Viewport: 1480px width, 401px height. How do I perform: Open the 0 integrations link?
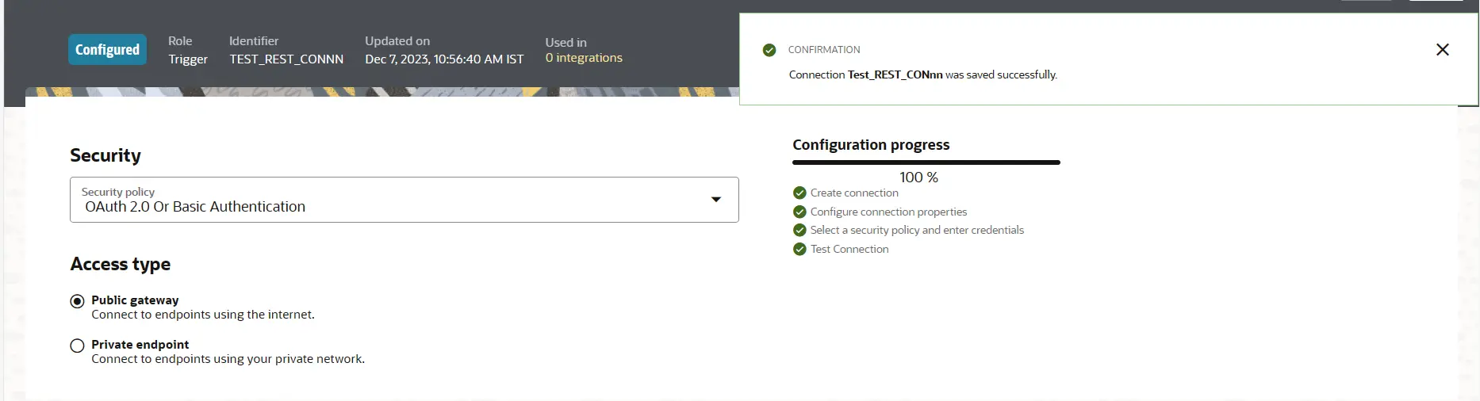[x=583, y=58]
